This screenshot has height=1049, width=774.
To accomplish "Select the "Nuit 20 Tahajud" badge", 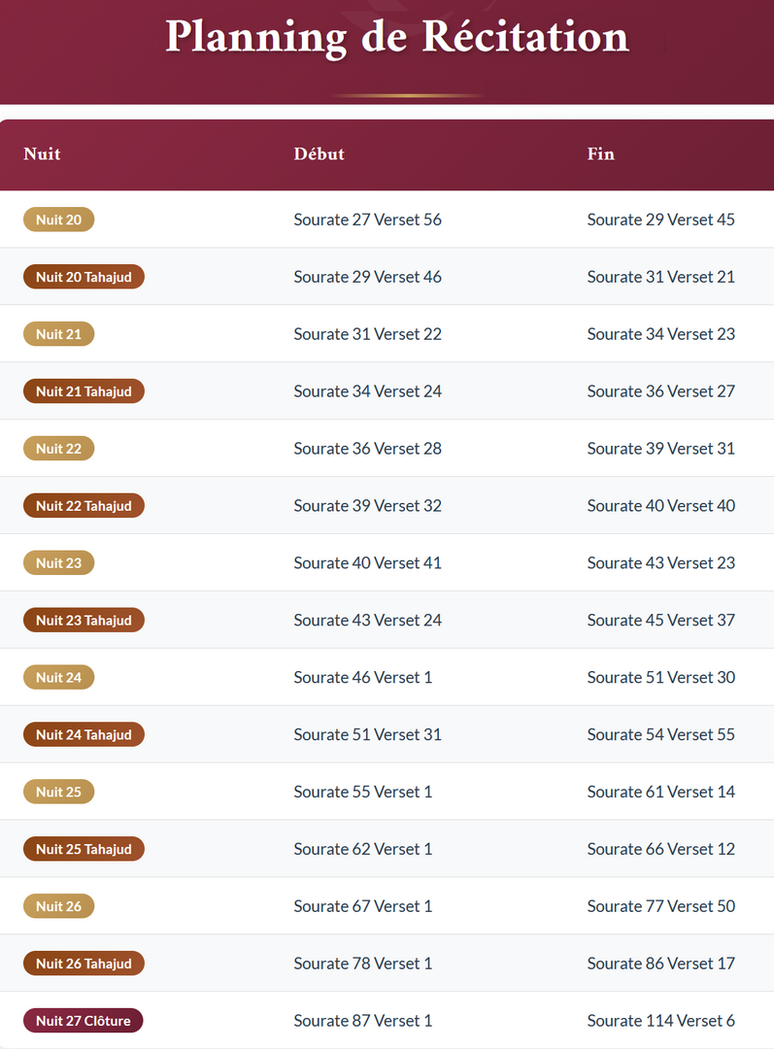I will click(84, 277).
